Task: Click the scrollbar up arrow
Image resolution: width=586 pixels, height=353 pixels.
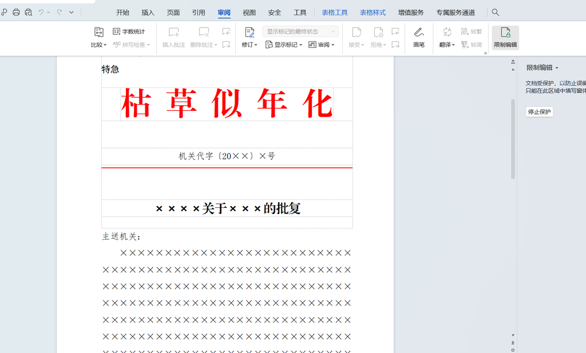Action: tap(513, 70)
